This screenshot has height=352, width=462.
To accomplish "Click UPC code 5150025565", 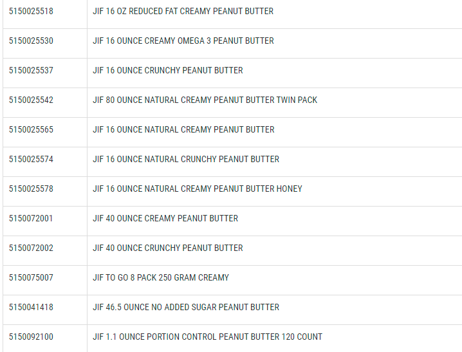I will point(31,130).
